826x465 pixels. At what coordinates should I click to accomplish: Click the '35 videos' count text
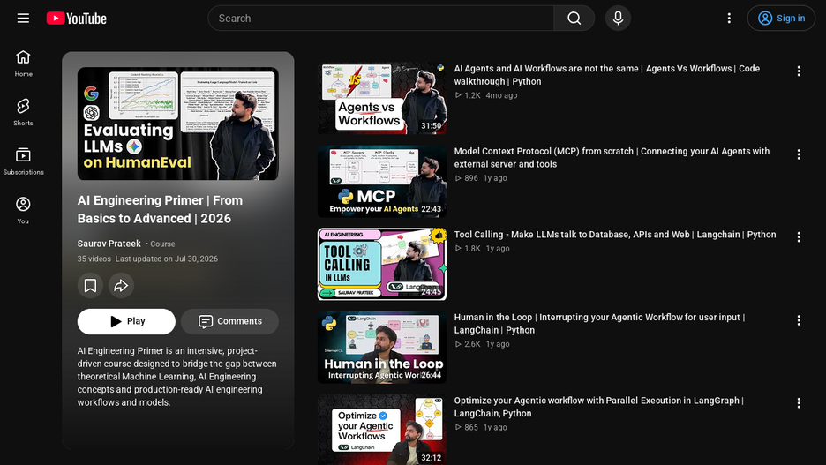tap(94, 259)
